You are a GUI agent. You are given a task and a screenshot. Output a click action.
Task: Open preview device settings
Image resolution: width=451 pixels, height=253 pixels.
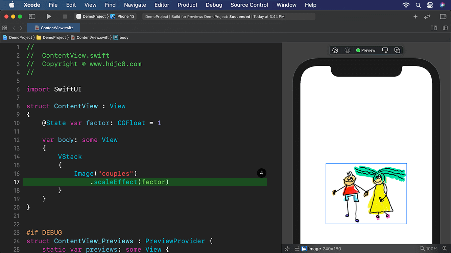[385, 50]
